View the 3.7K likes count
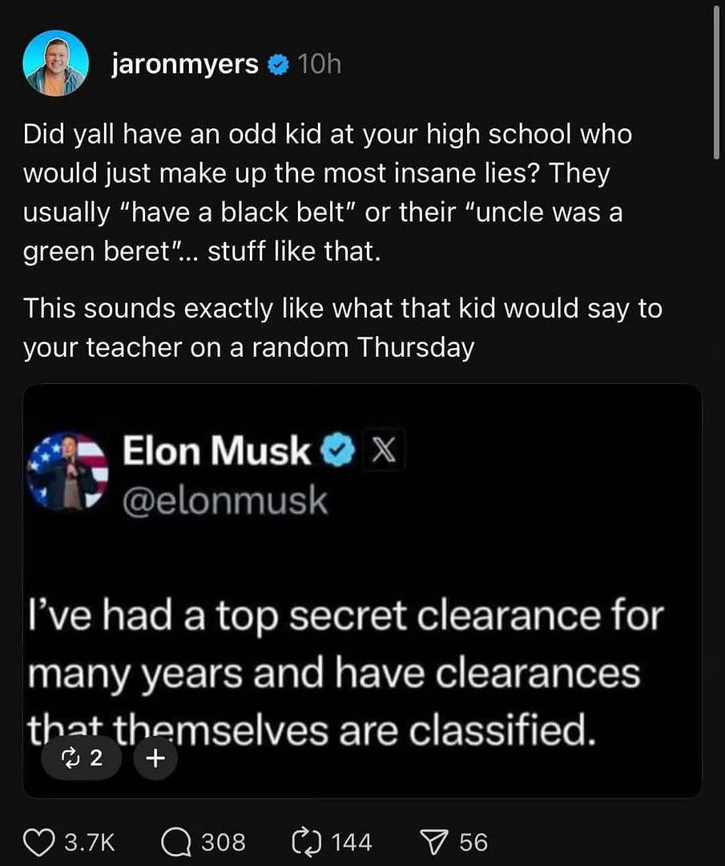Screen dimensions: 725x866 (87, 842)
